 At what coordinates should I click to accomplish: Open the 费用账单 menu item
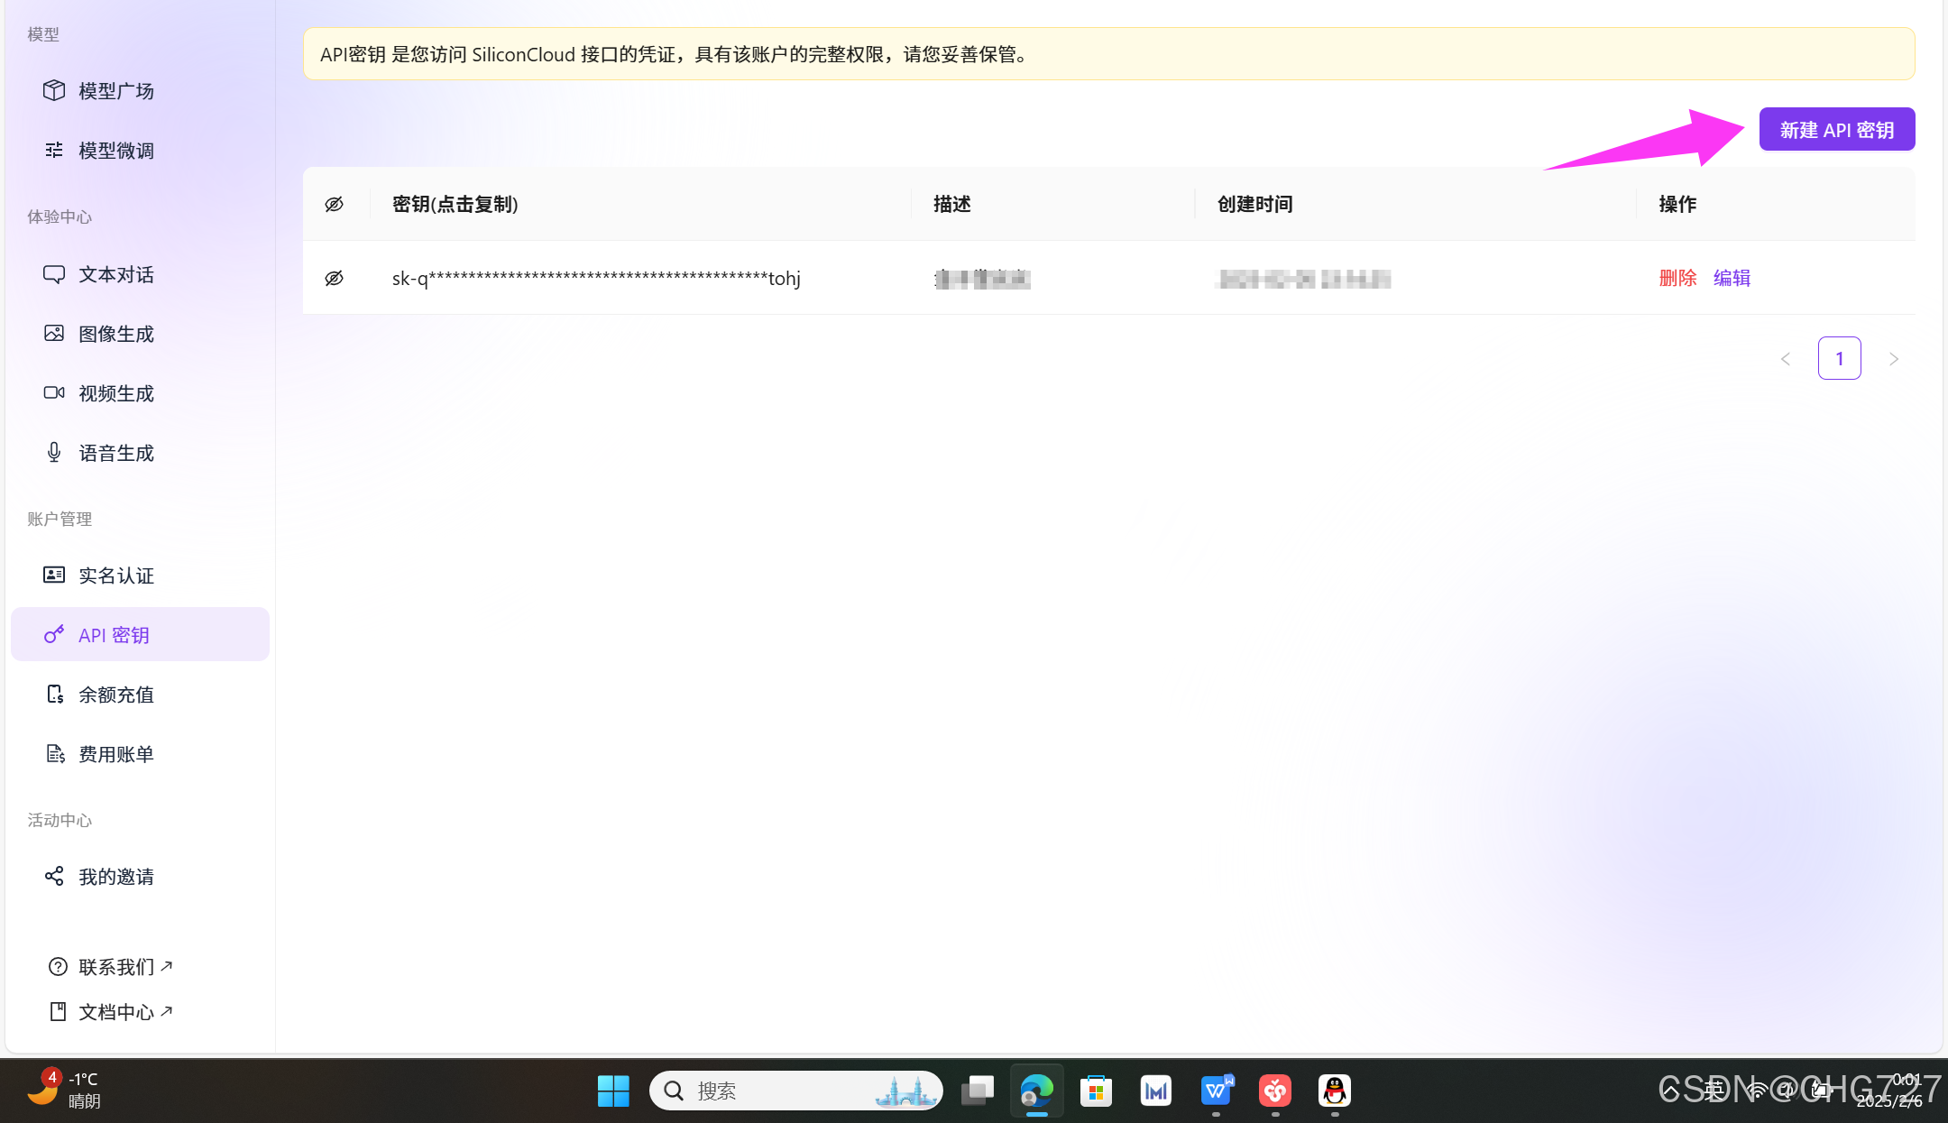(115, 754)
